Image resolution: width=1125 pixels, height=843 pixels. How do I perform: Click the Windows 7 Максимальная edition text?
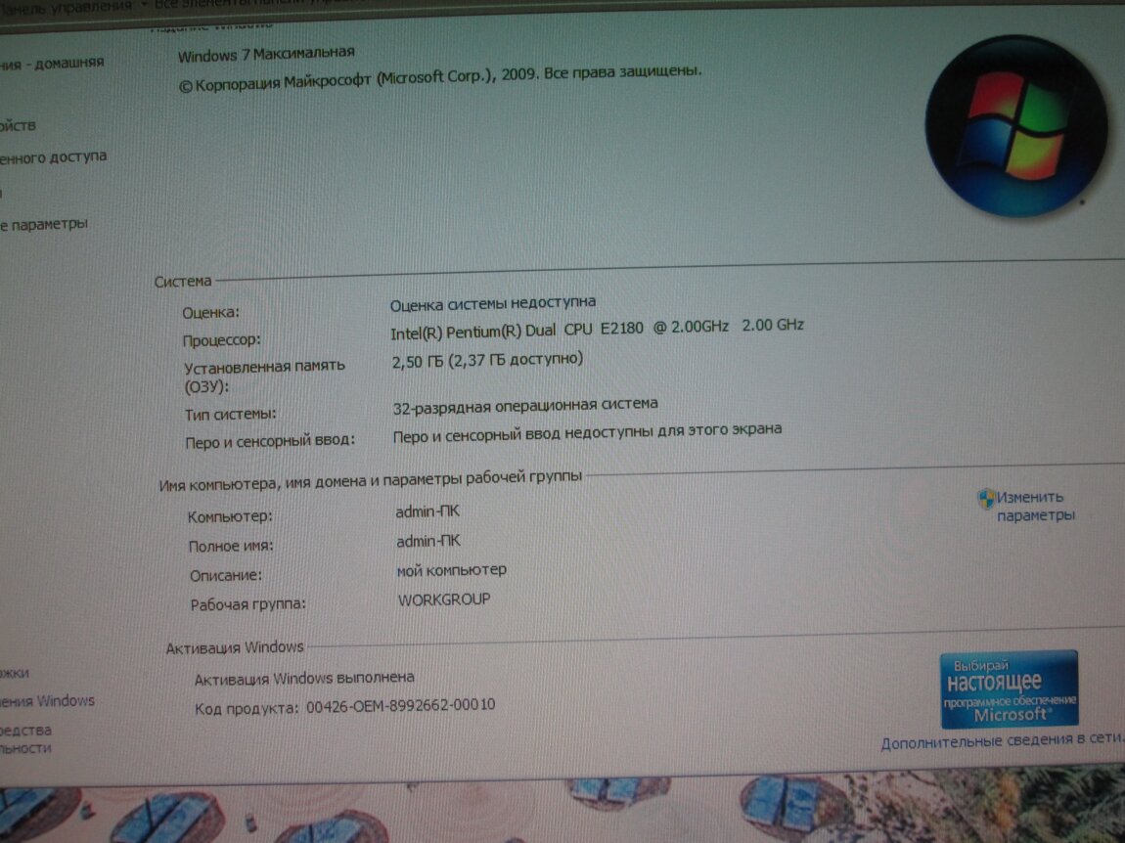click(x=266, y=53)
